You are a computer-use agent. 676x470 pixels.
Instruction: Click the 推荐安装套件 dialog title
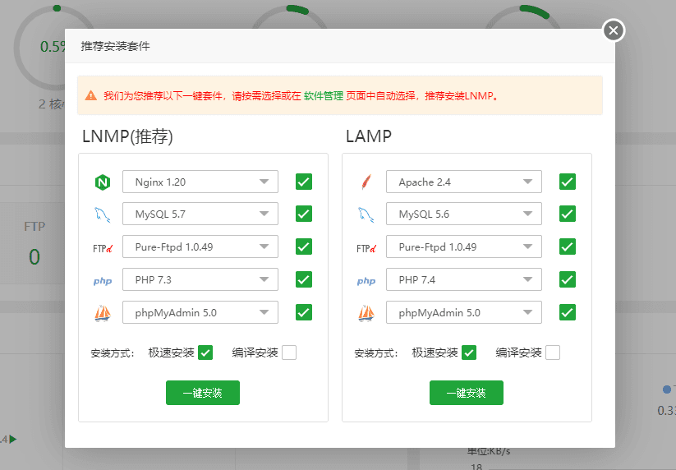coord(115,46)
